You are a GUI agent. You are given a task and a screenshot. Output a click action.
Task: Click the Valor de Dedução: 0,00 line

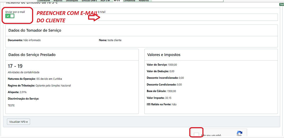pyautogui.click(x=161, y=71)
